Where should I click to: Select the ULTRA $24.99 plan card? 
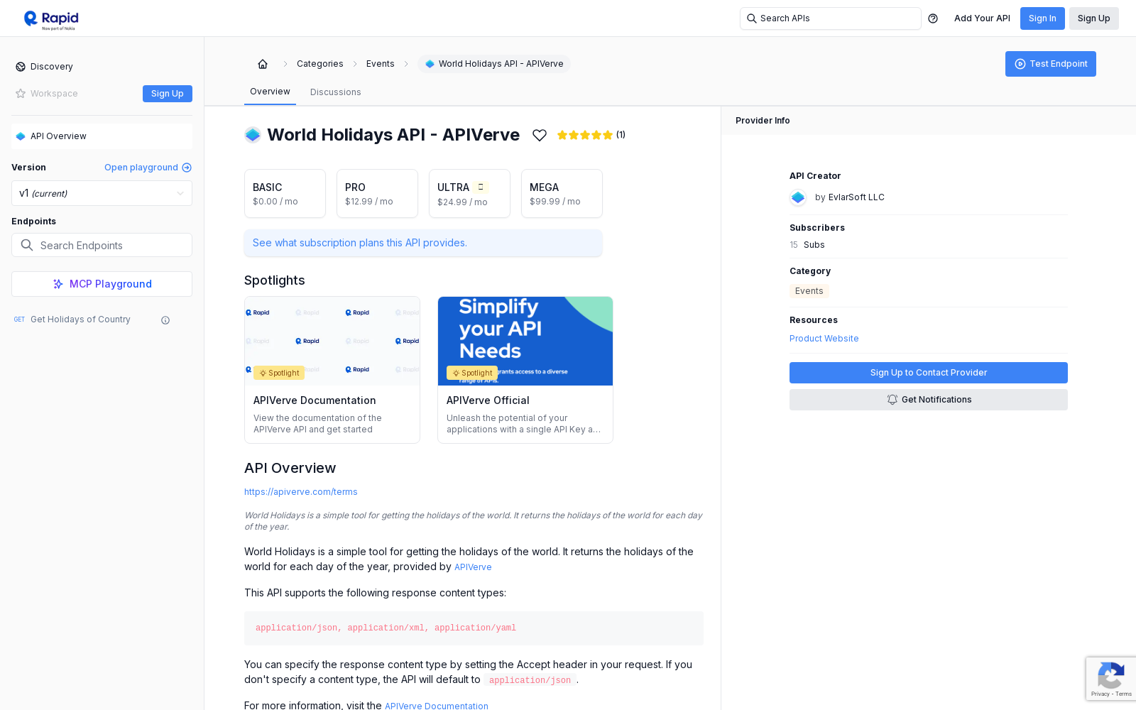tap(469, 193)
